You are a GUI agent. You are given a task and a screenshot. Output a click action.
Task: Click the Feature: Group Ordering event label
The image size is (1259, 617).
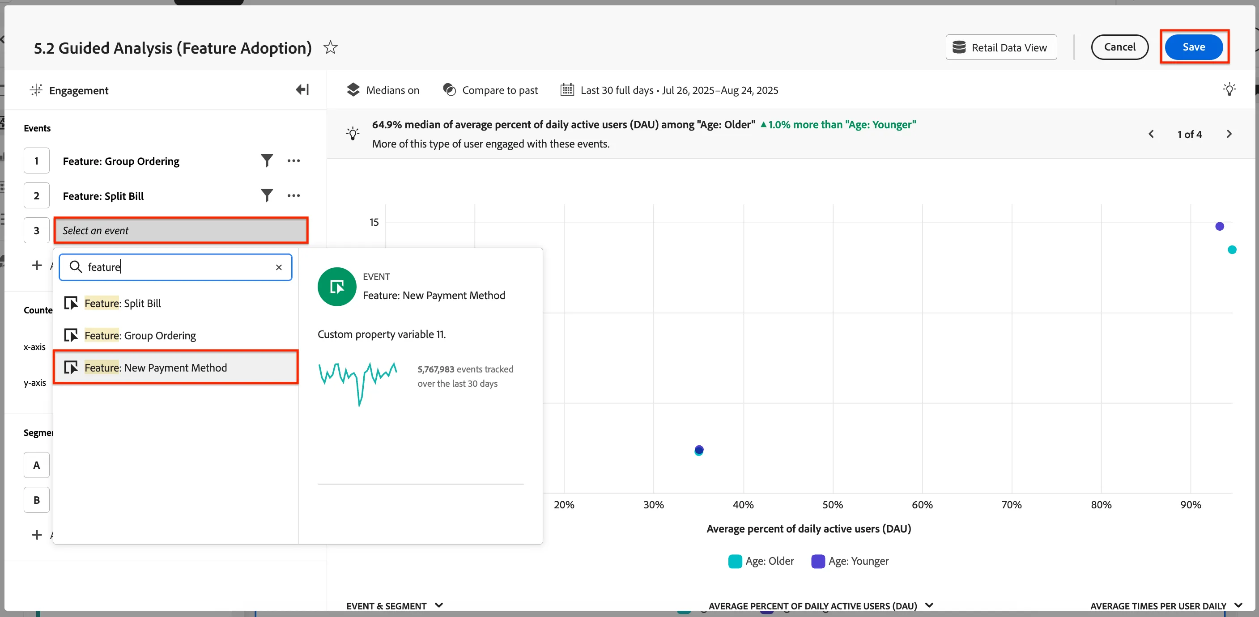pos(121,161)
